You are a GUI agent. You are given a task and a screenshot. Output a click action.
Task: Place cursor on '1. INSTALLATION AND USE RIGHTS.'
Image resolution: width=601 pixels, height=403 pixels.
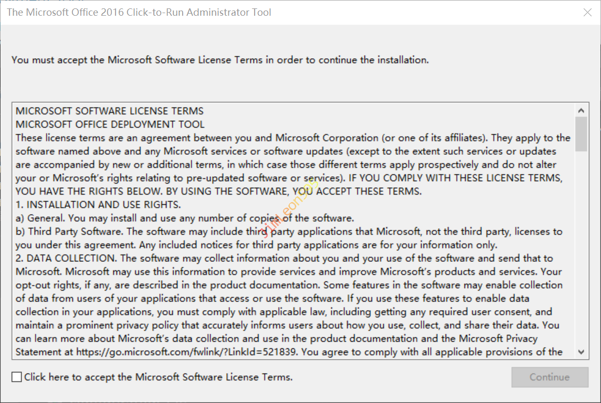98,205
